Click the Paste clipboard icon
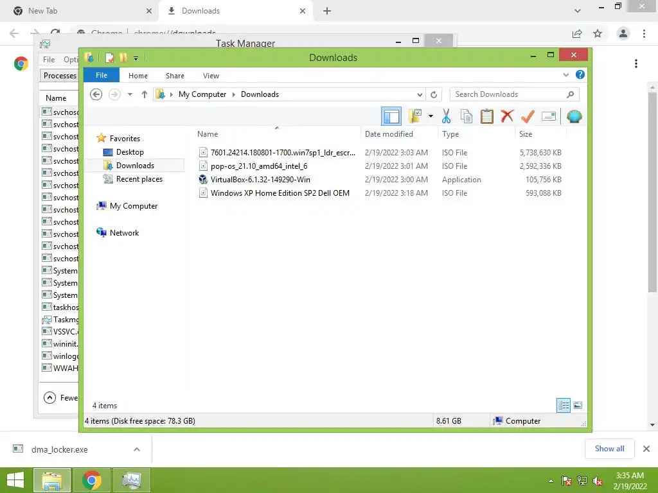 [x=487, y=116]
